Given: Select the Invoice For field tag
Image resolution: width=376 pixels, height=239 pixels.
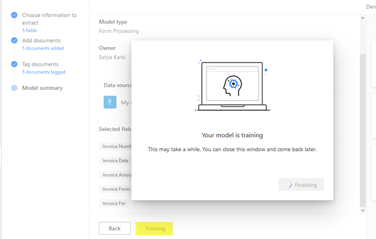Looking at the screenshot, I should click(x=114, y=203).
